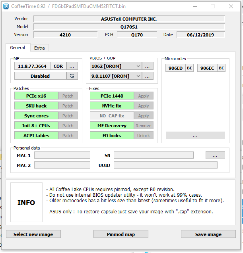Click the Model Q170S1 field
The image size is (243, 253).
coord(129,27)
